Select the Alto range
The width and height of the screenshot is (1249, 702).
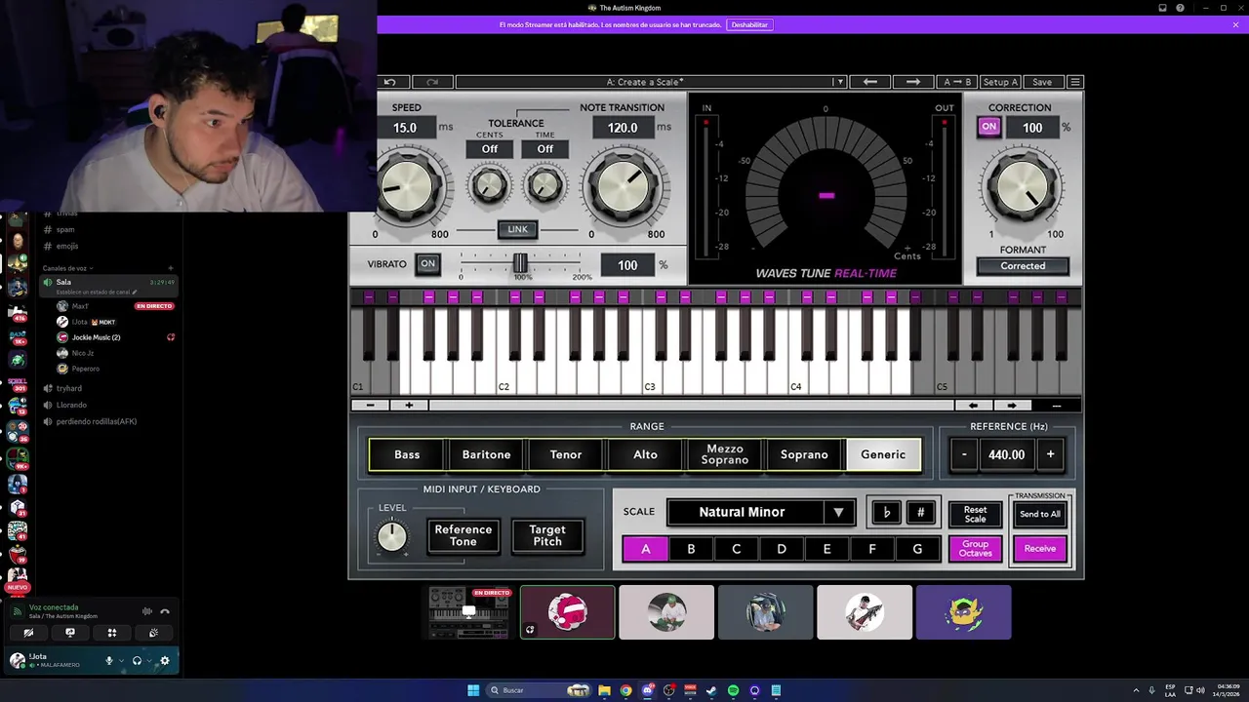point(645,454)
